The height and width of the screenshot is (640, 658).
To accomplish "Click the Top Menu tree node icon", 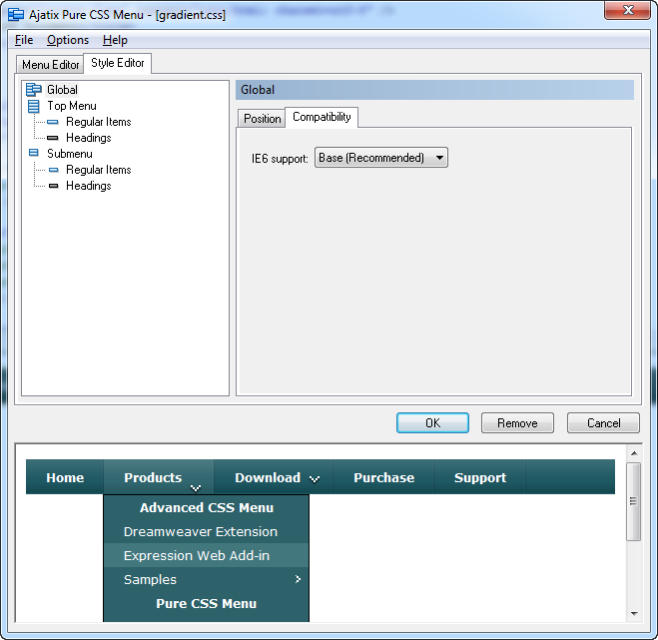I will [x=34, y=106].
